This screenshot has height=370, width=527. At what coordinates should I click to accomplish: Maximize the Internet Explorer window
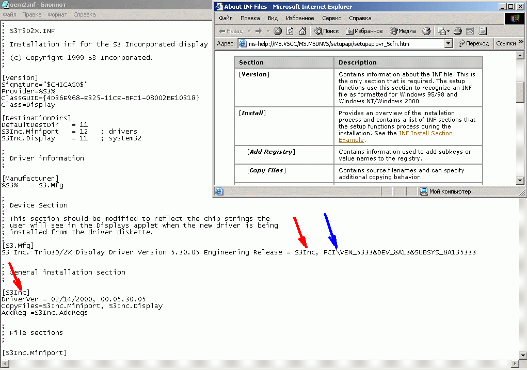[x=511, y=6]
